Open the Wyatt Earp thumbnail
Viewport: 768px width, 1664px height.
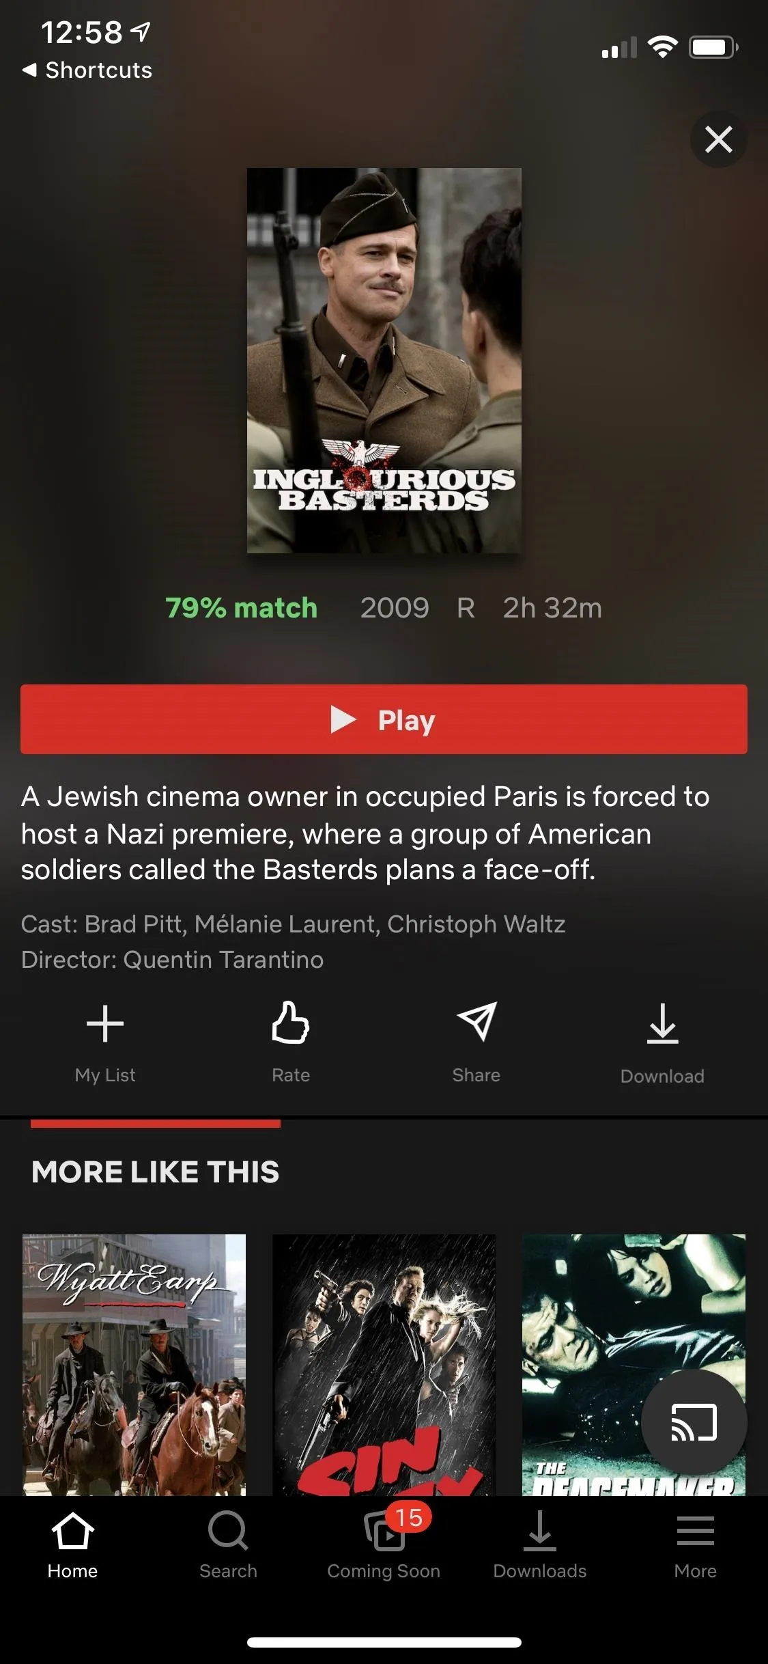(x=134, y=1365)
